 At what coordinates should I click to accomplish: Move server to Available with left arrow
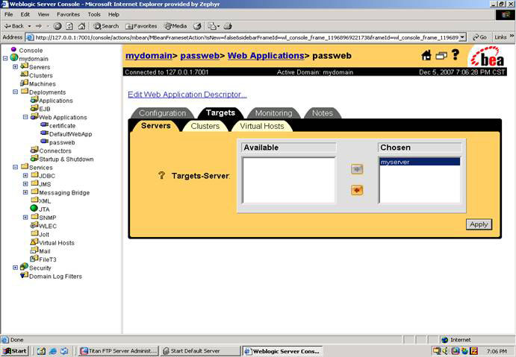[357, 190]
